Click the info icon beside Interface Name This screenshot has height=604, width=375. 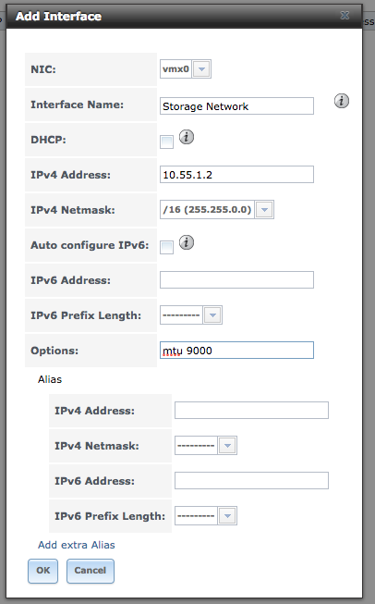(x=342, y=101)
